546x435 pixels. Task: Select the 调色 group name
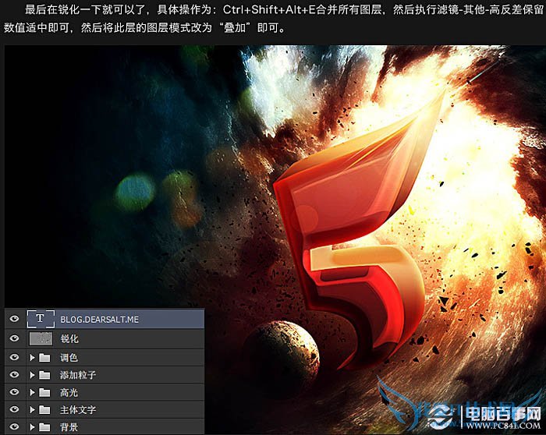tap(69, 357)
